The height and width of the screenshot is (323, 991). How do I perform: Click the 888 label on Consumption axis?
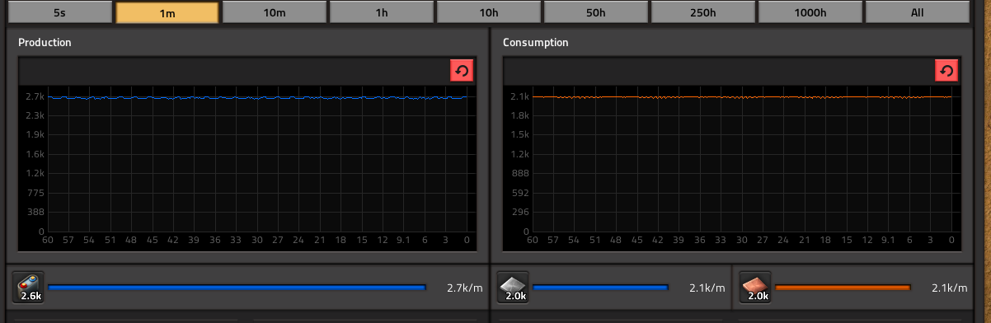pos(520,173)
